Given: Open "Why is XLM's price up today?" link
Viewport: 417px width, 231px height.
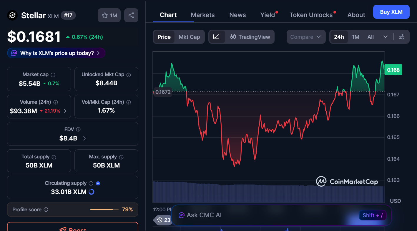Looking at the screenshot, I should tap(56, 53).
